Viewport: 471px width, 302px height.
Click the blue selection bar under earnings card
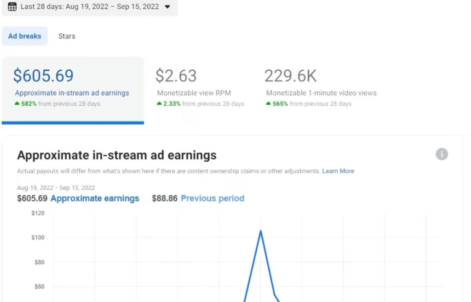tap(73, 123)
